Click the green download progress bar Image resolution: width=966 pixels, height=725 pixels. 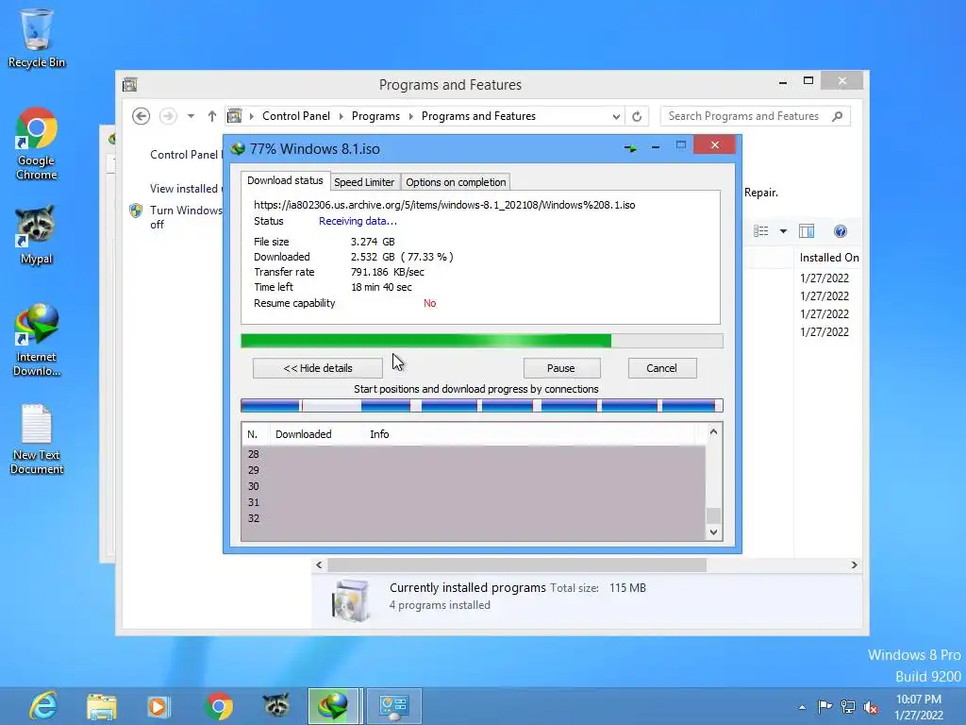482,341
